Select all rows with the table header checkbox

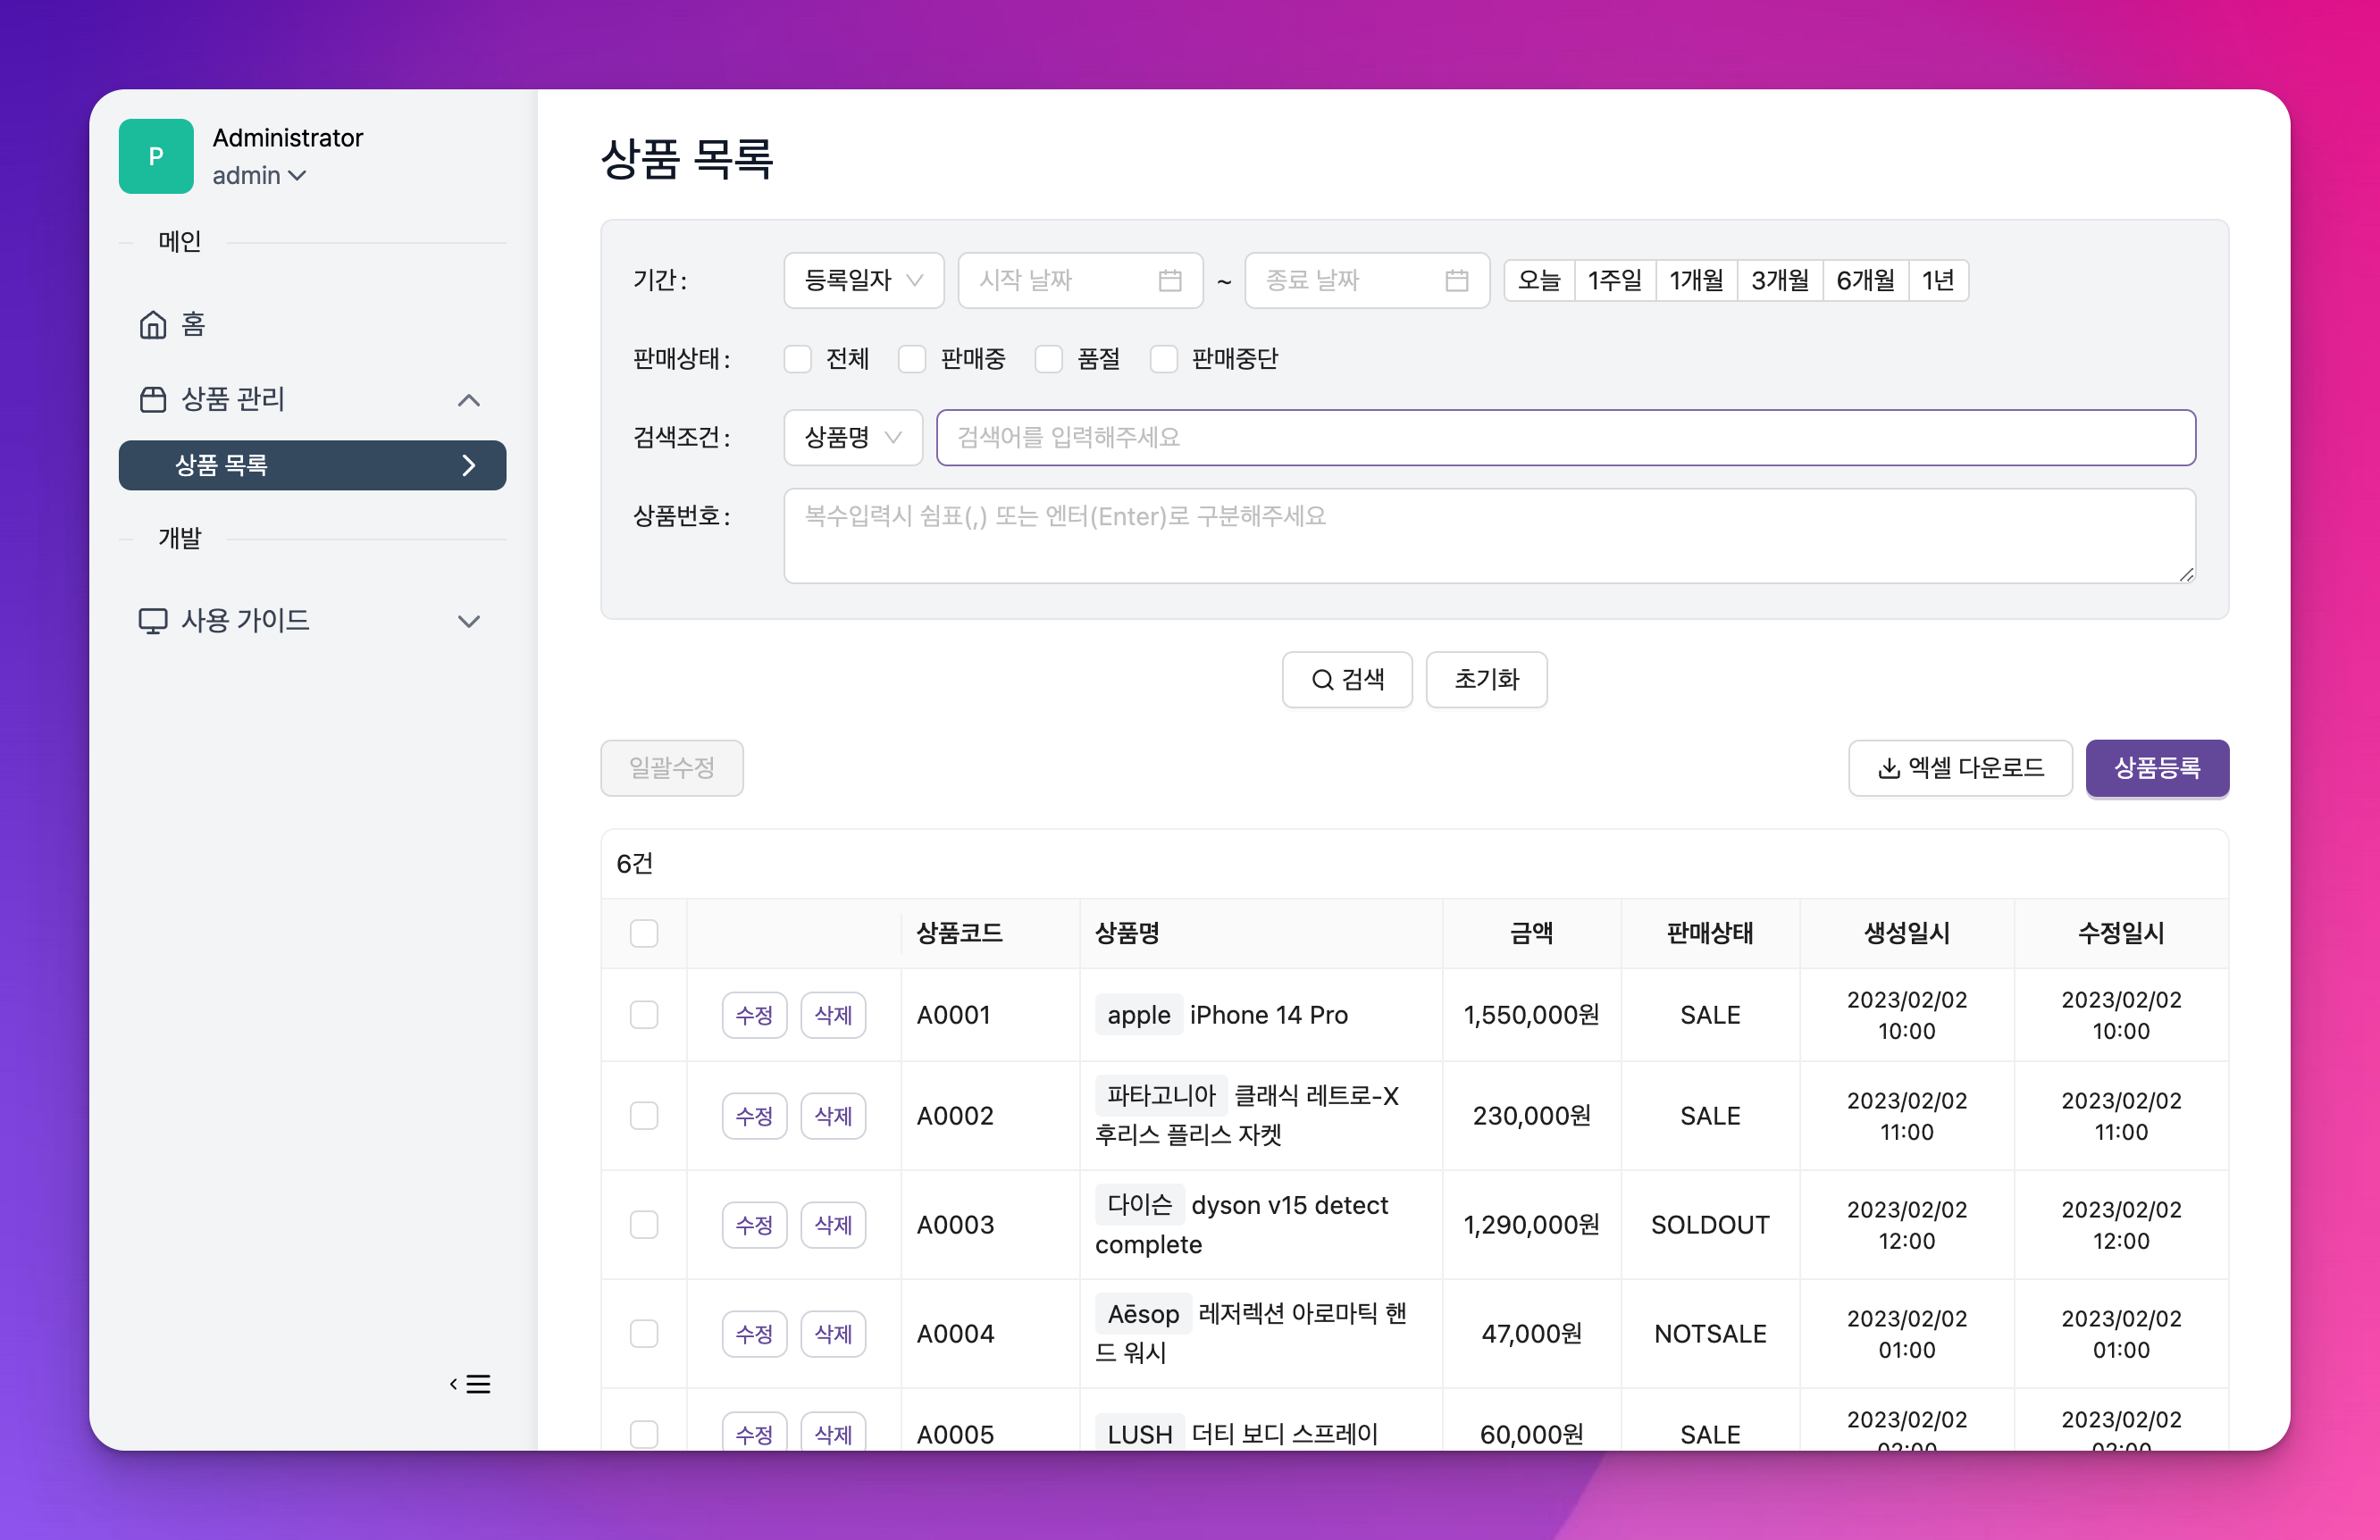[644, 933]
